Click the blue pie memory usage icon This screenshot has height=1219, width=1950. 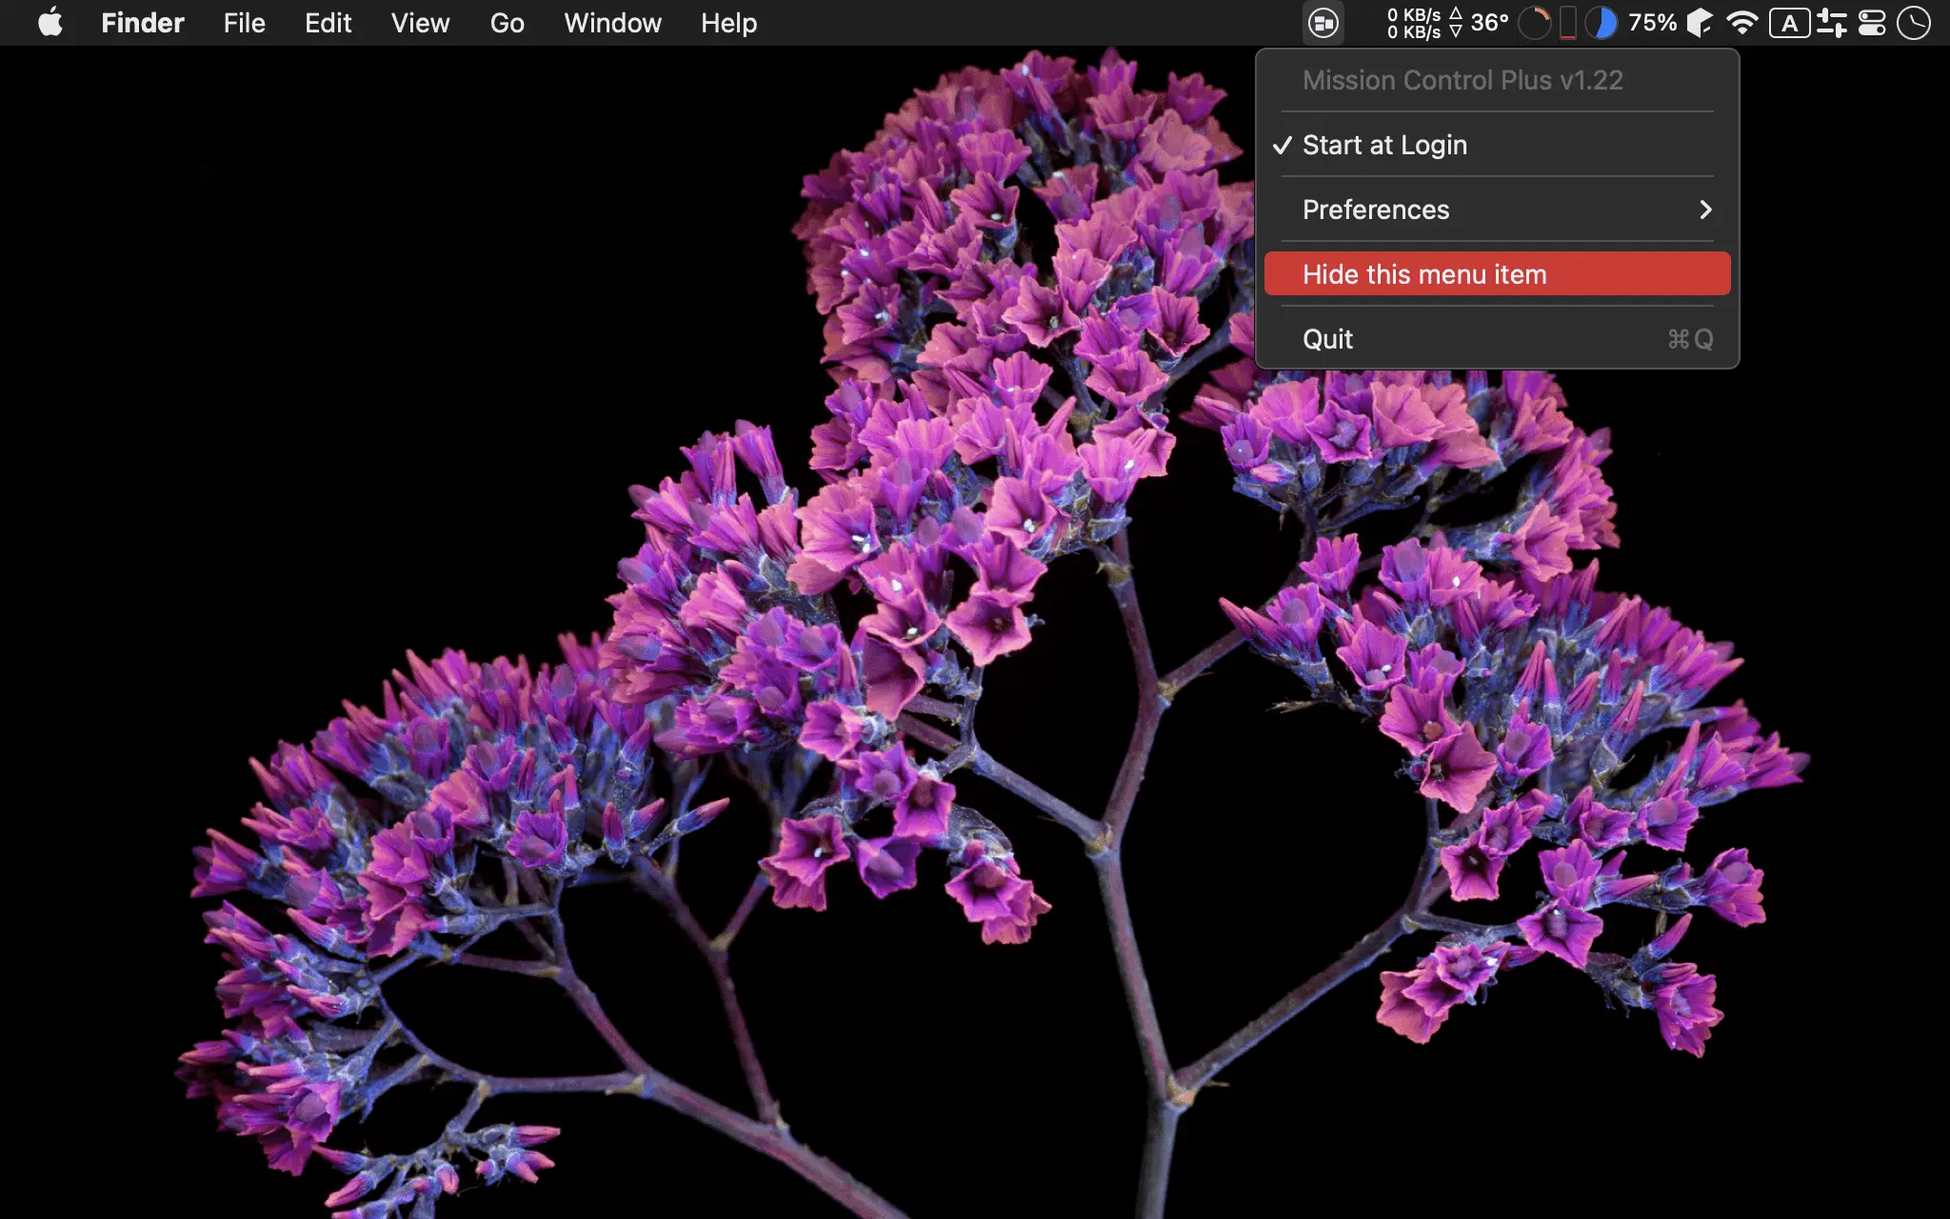(1602, 23)
